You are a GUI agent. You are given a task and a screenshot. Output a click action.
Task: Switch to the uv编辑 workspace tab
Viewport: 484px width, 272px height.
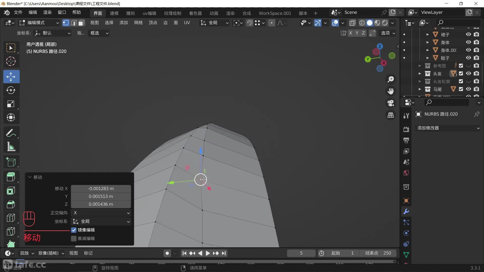click(149, 13)
